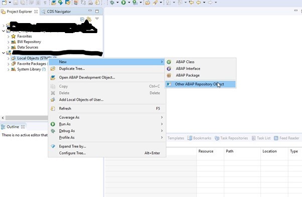Viewport: 302px width, 197px height.
Task: Open the New submenu entry
Action: [x=107, y=62]
